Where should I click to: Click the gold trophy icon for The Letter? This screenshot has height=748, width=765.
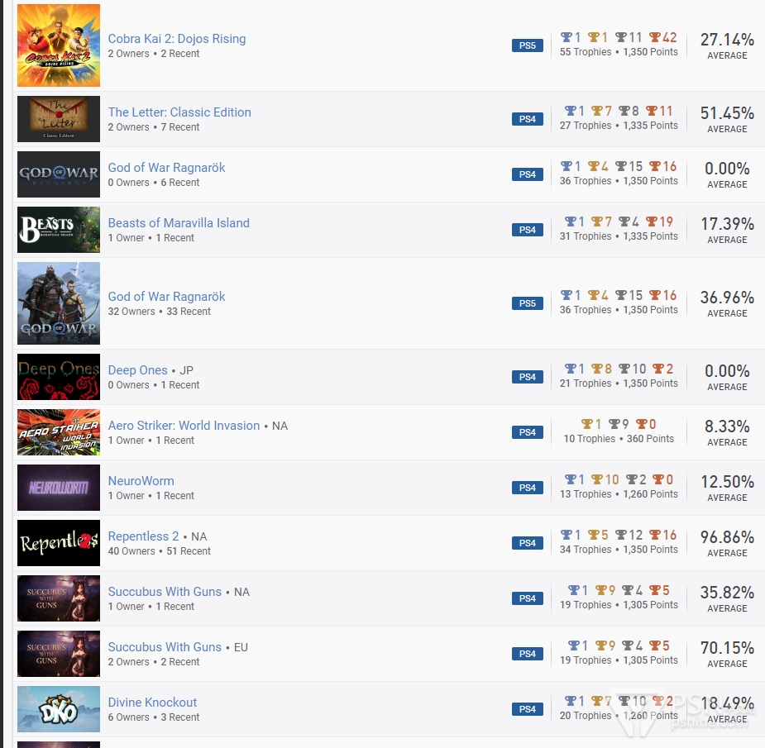coord(597,112)
